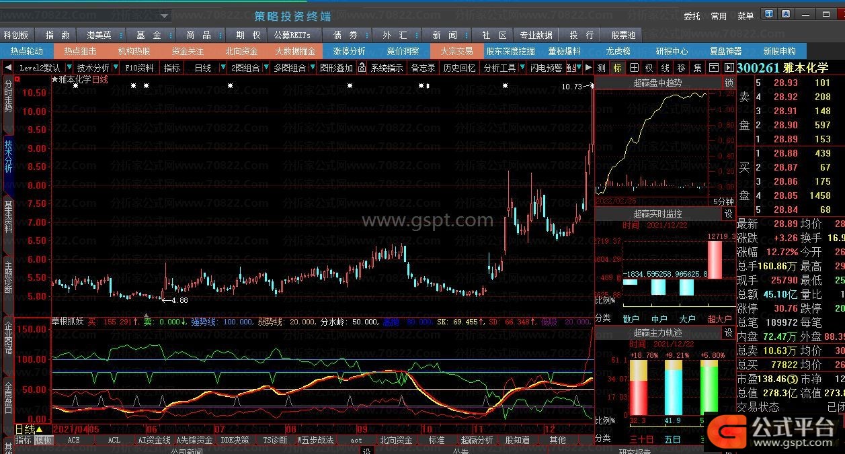845x454 pixels.
Task: Expand the 商品 menu dropdown
Action: pyautogui.click(x=220, y=35)
